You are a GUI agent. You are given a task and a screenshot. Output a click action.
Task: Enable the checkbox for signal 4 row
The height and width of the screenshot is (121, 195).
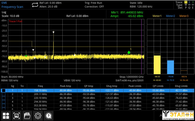(x=4, y=102)
